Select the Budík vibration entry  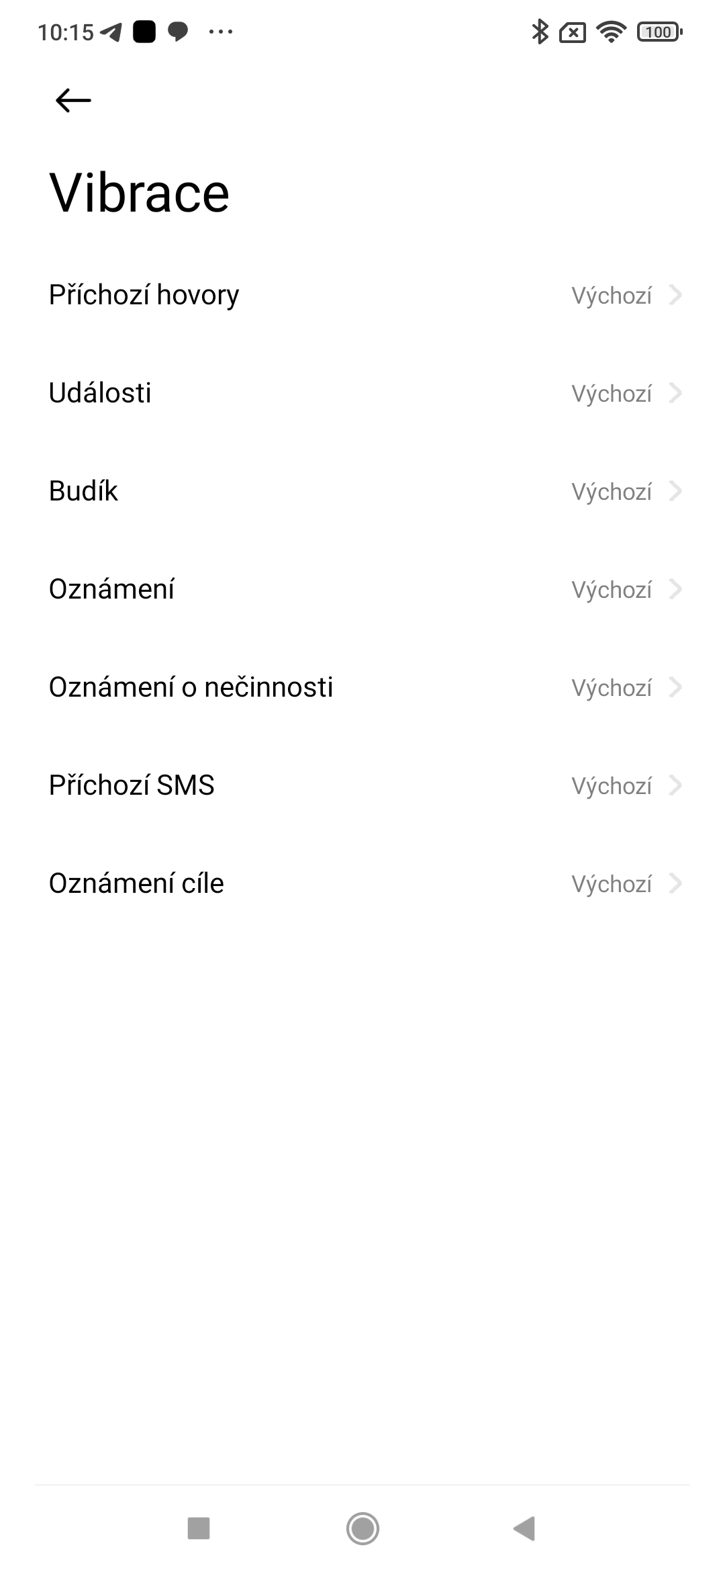83,491
